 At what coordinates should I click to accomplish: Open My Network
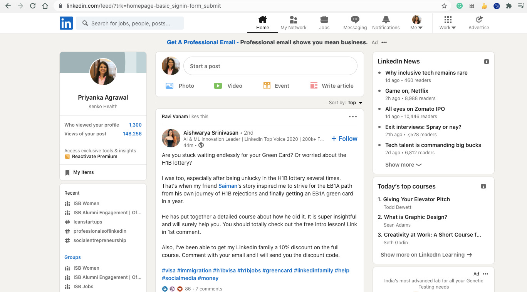(294, 23)
